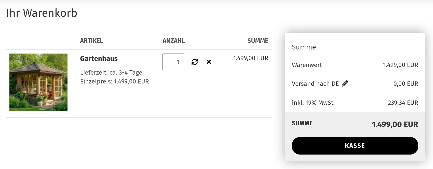Proceed to checkout with KASSE button

coord(355,146)
